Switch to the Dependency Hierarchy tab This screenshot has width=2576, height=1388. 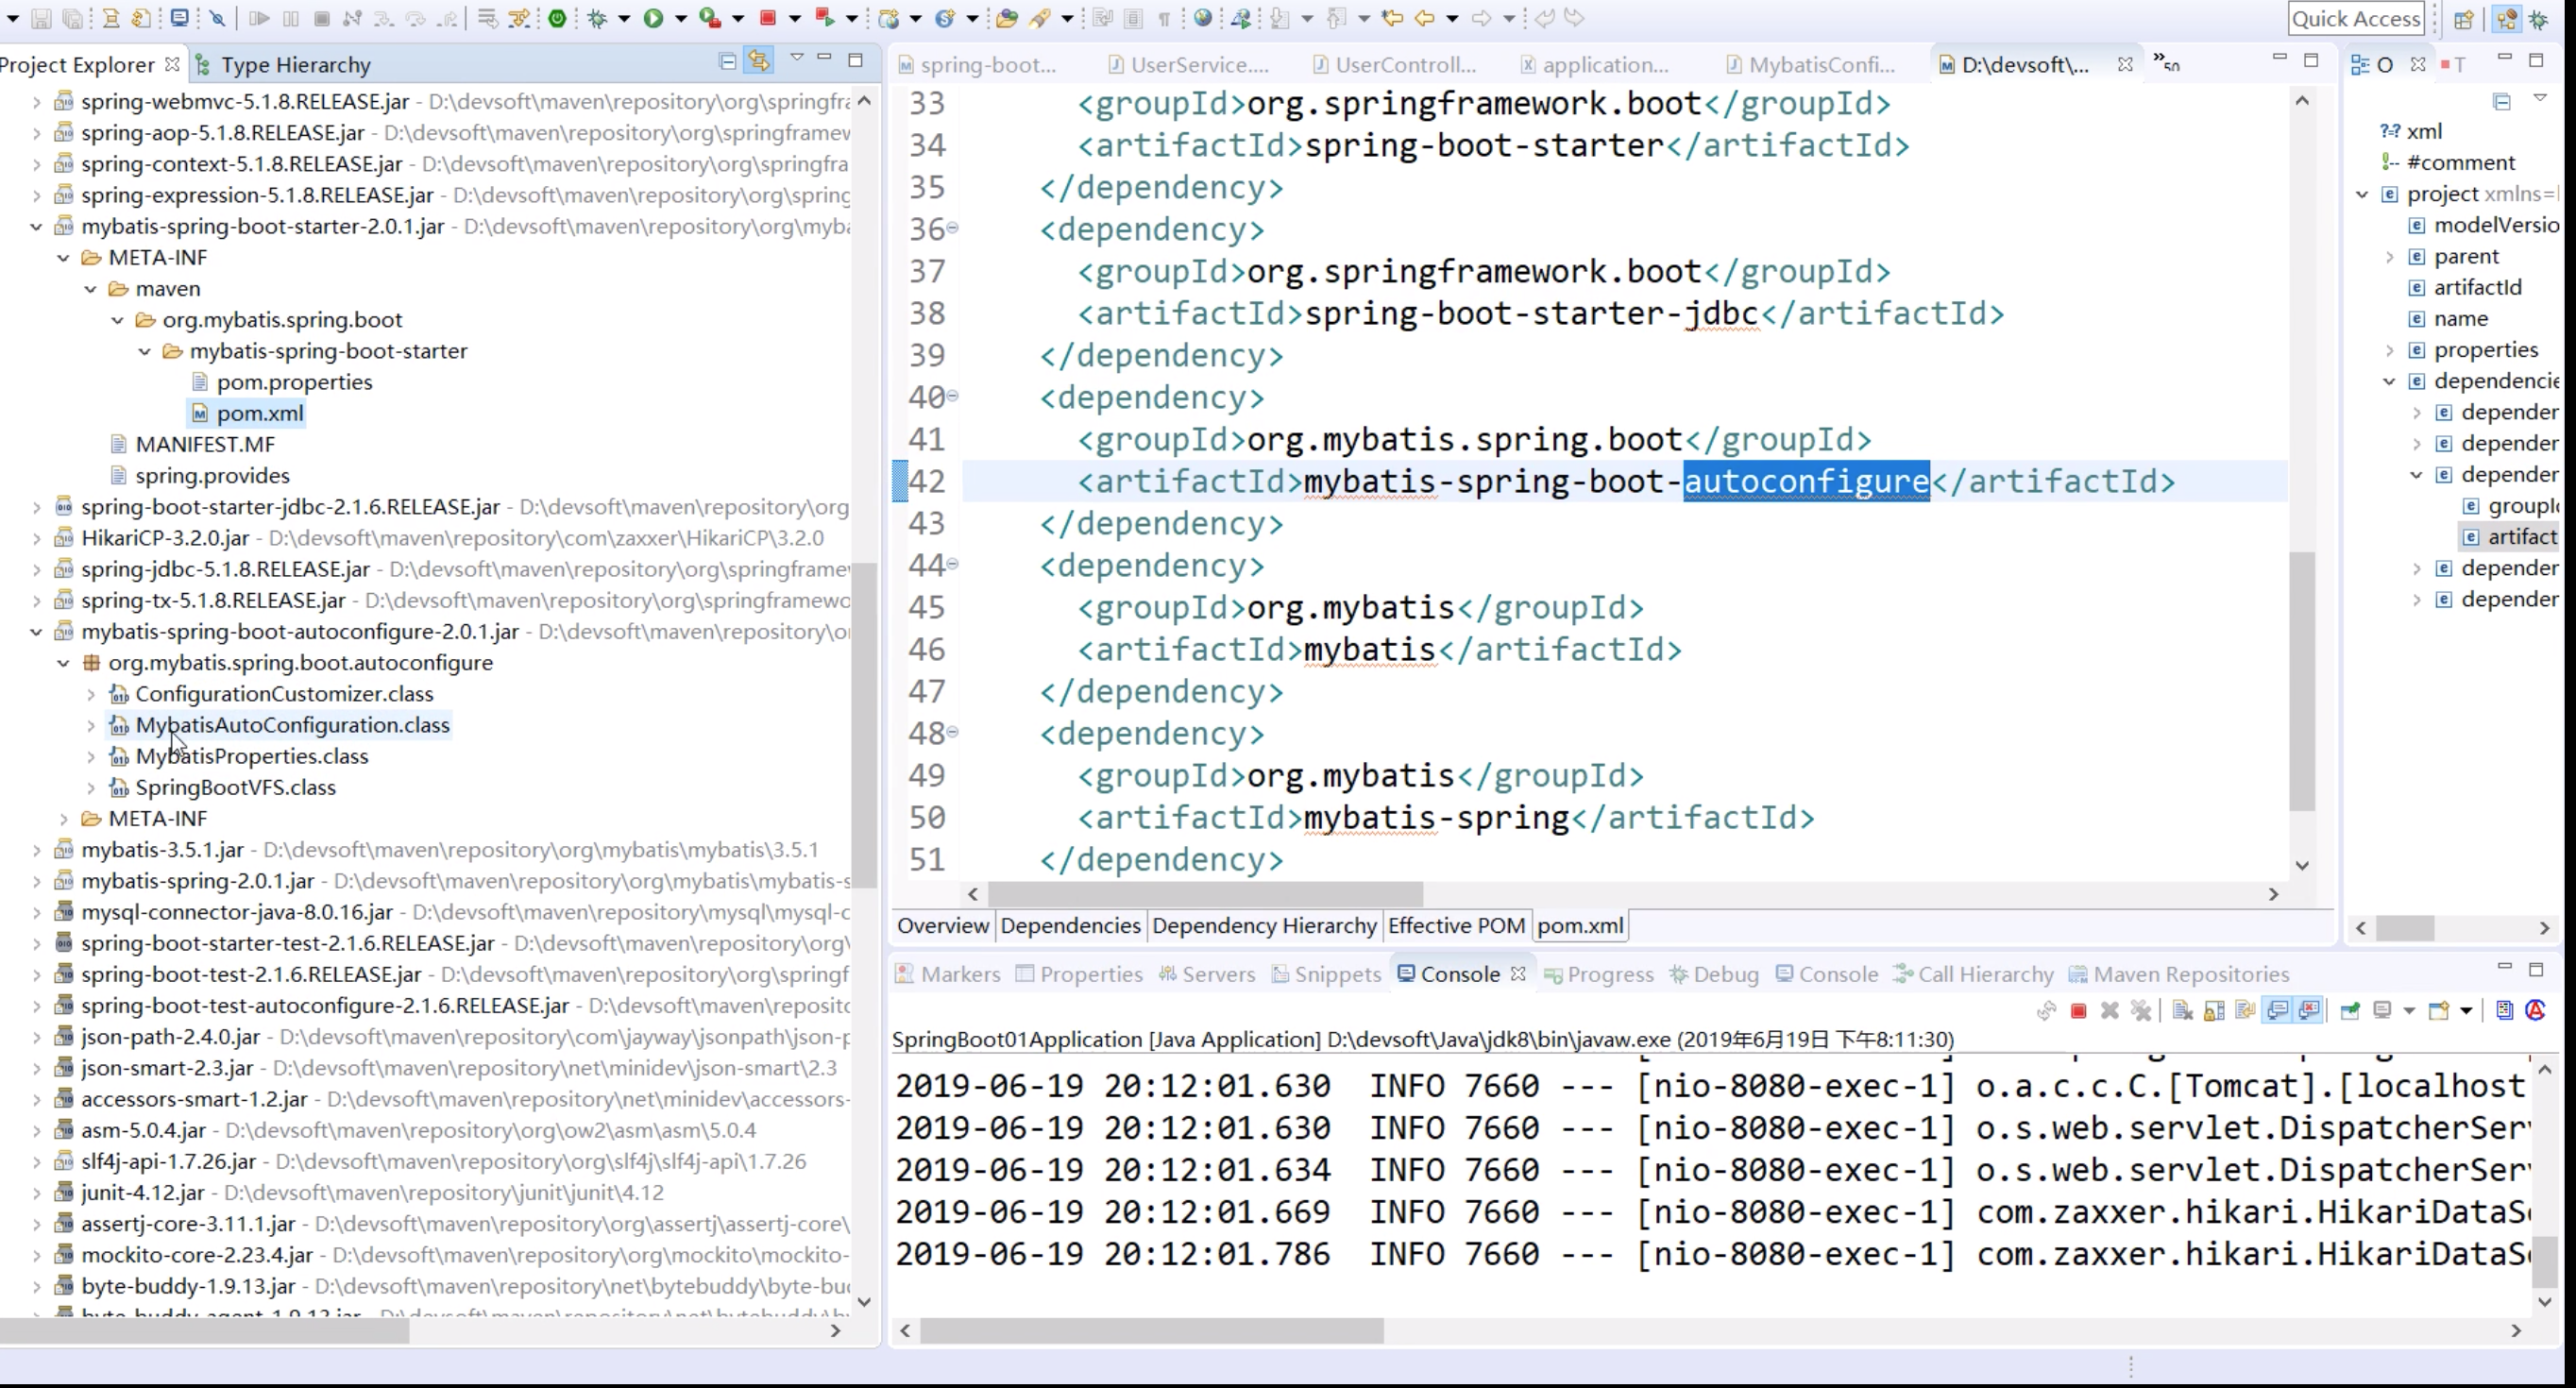click(1263, 924)
